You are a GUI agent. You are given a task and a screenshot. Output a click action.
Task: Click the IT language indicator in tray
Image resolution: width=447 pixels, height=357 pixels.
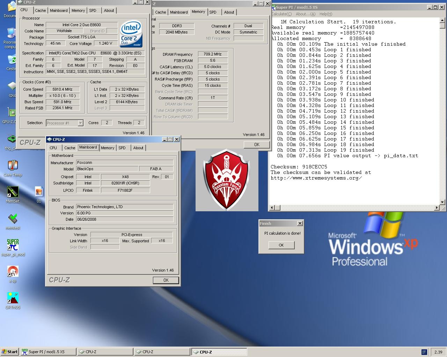[424, 352]
